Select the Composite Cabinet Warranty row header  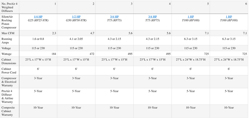pos(8,111)
